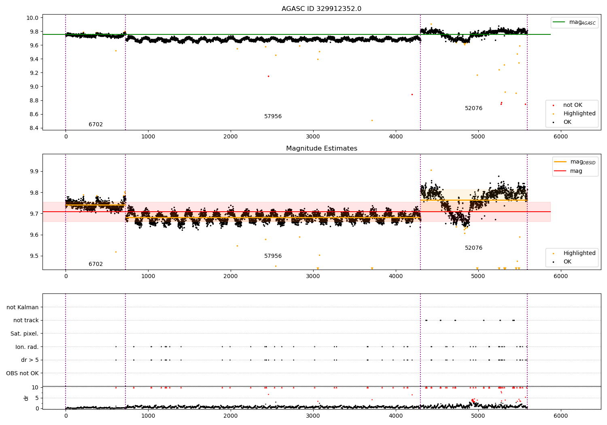
Task: Click the 'Sat. pixel.' row label
Action: [25, 334]
